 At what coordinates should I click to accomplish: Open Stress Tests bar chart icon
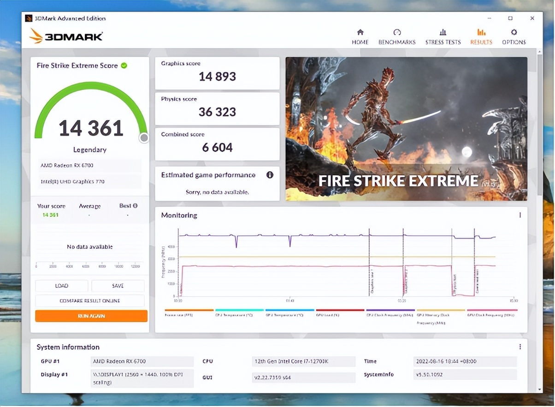tap(443, 32)
